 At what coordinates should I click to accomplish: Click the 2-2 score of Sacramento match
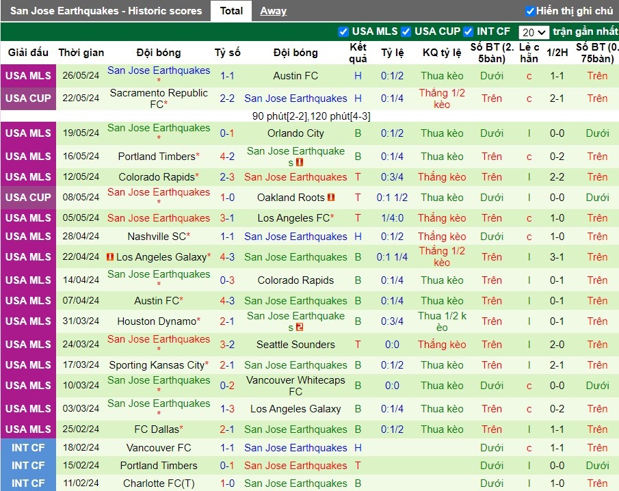point(227,98)
